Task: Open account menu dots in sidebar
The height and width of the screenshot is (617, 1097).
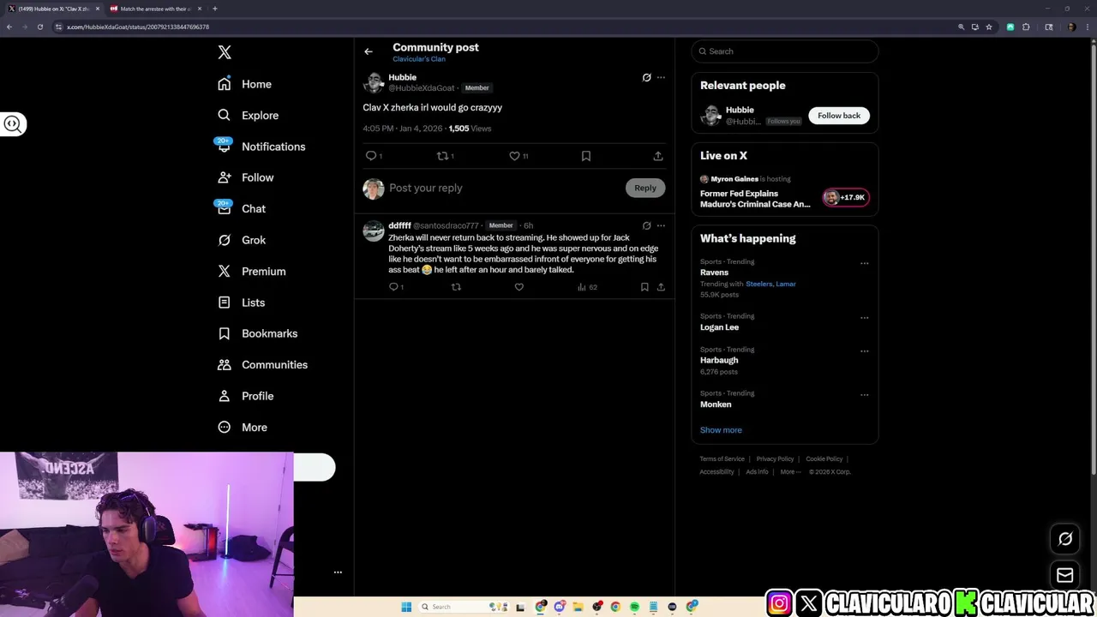Action: (338, 572)
